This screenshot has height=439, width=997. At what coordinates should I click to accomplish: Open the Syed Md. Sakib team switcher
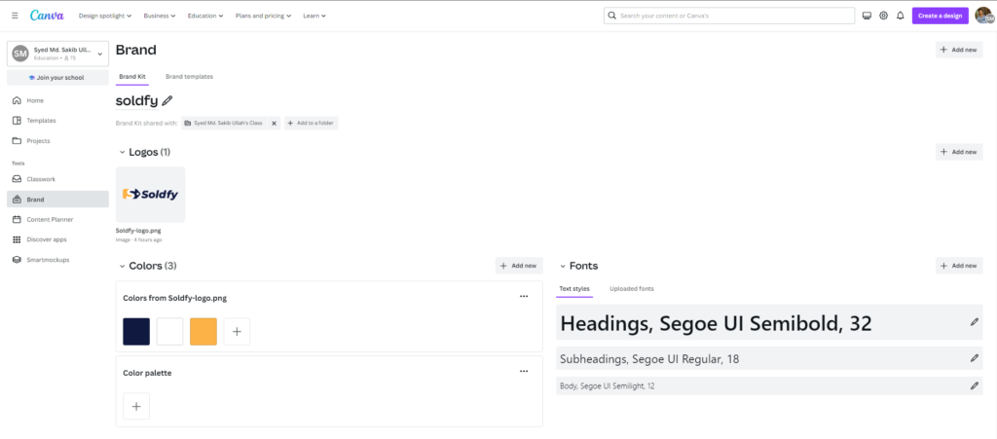point(57,54)
